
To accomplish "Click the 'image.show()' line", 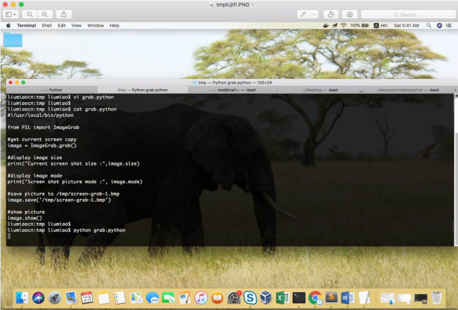I will [25, 218].
